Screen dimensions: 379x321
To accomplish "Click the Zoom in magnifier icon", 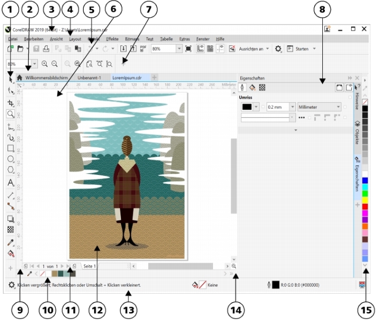I will pyautogui.click(x=44, y=63).
